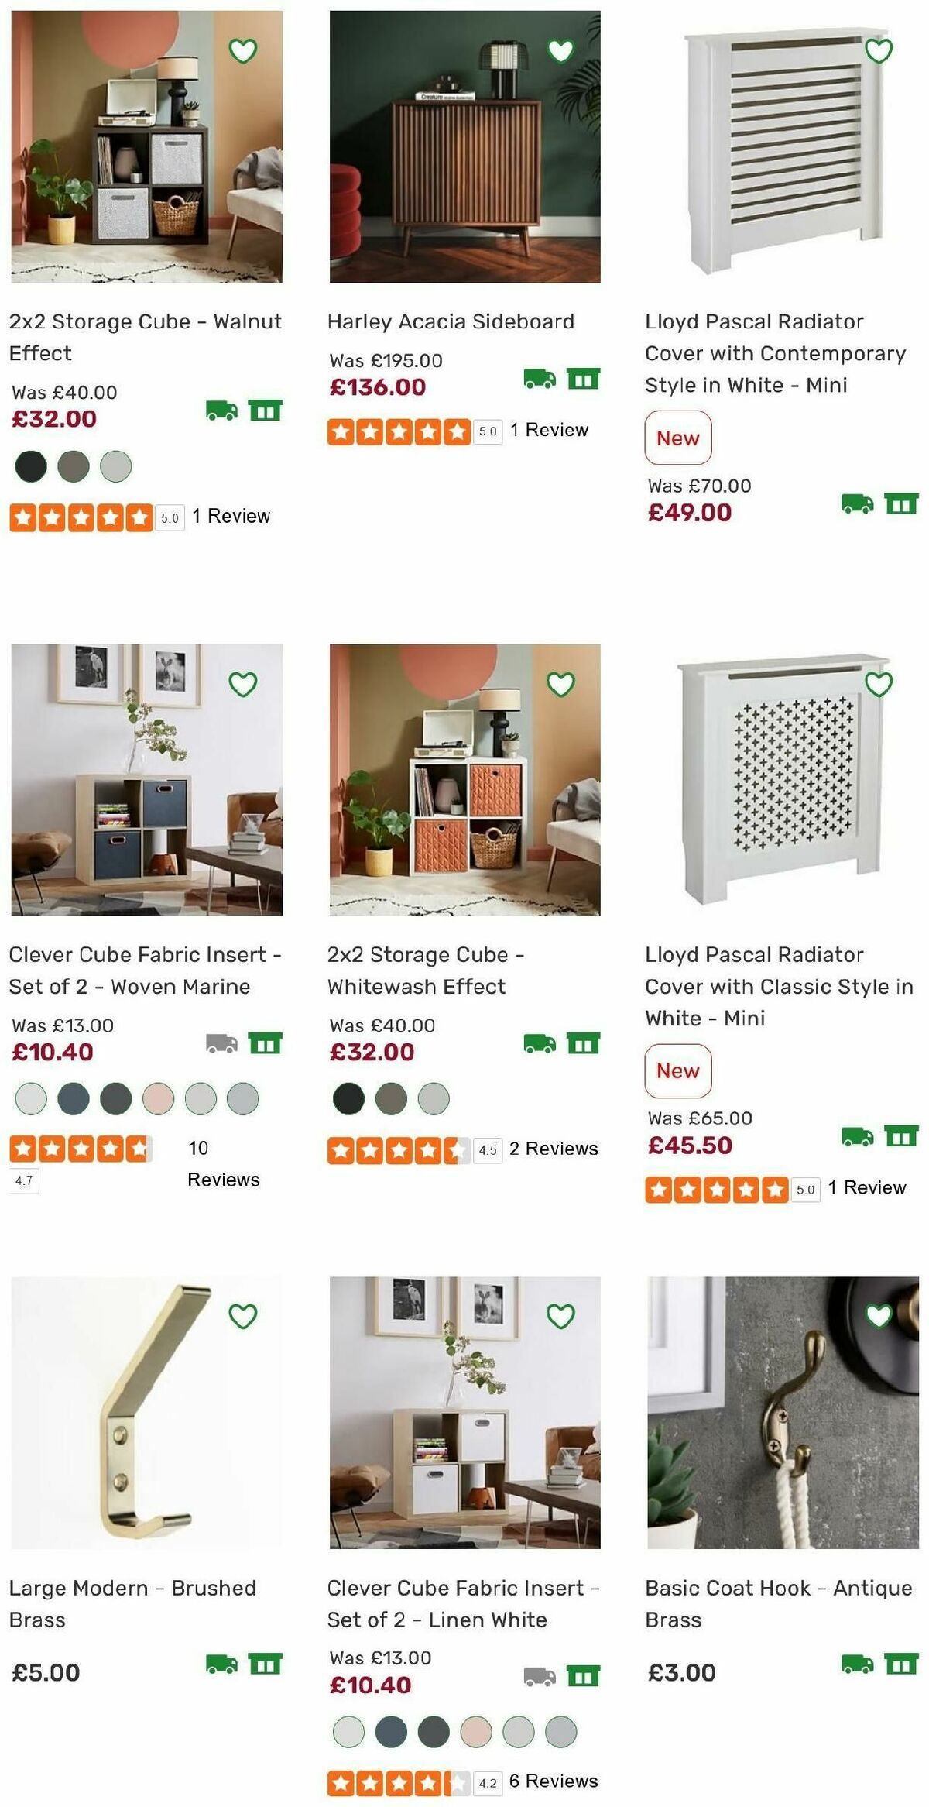Click the home delivery truck icon beside £136.00

pyautogui.click(x=542, y=379)
